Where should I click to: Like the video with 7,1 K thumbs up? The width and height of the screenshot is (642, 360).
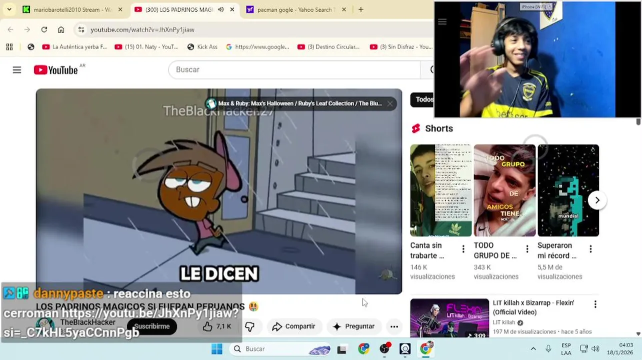click(x=217, y=326)
